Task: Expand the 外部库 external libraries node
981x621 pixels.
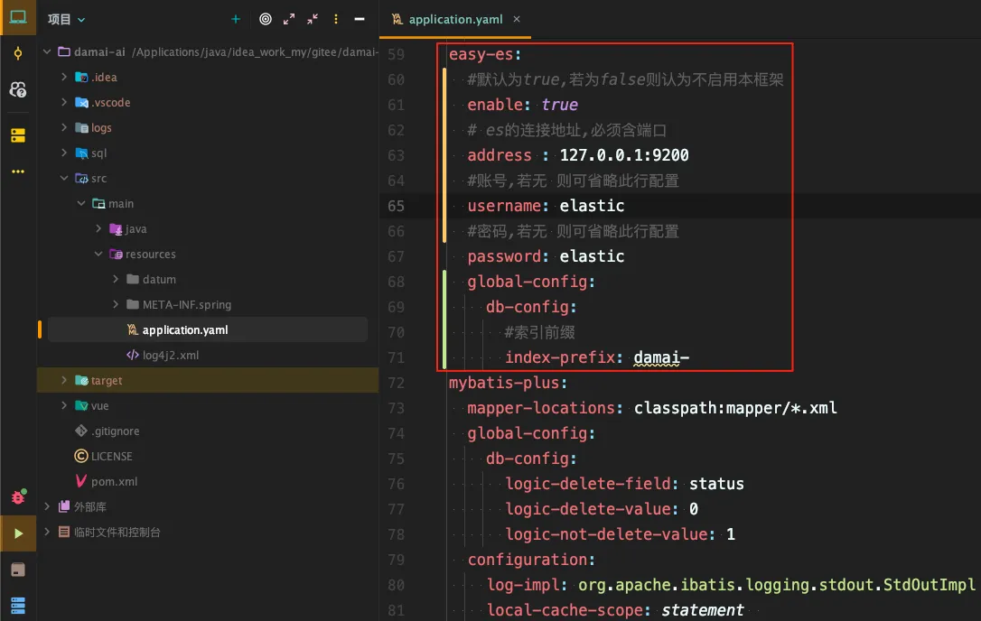Action: point(47,507)
